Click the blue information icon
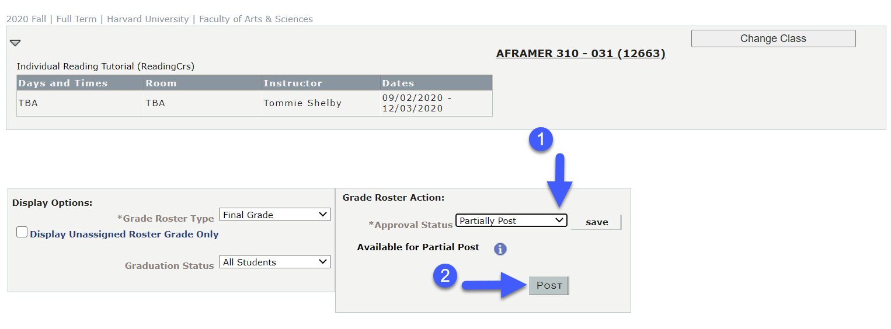The image size is (891, 329). tap(500, 249)
